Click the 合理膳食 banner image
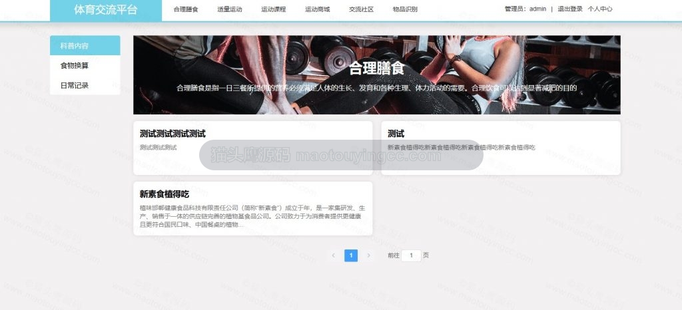The height and width of the screenshot is (310, 682). (x=377, y=75)
